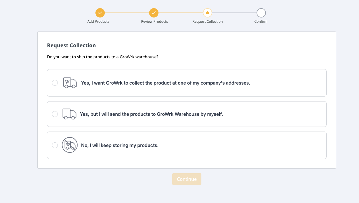The image size is (359, 203).
Task: Click the Review Products step checkmark circle
Action: tap(154, 13)
